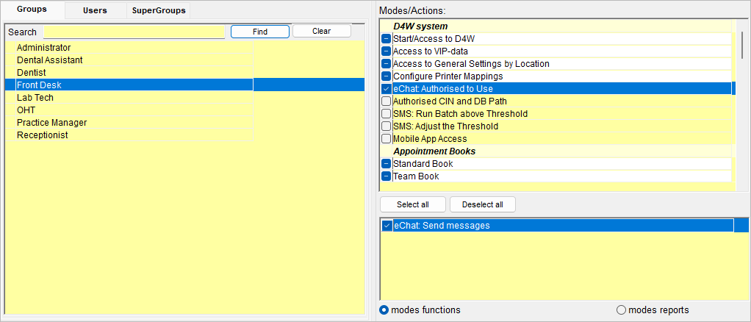Open the Users tab
This screenshot has width=751, height=322.
(95, 10)
